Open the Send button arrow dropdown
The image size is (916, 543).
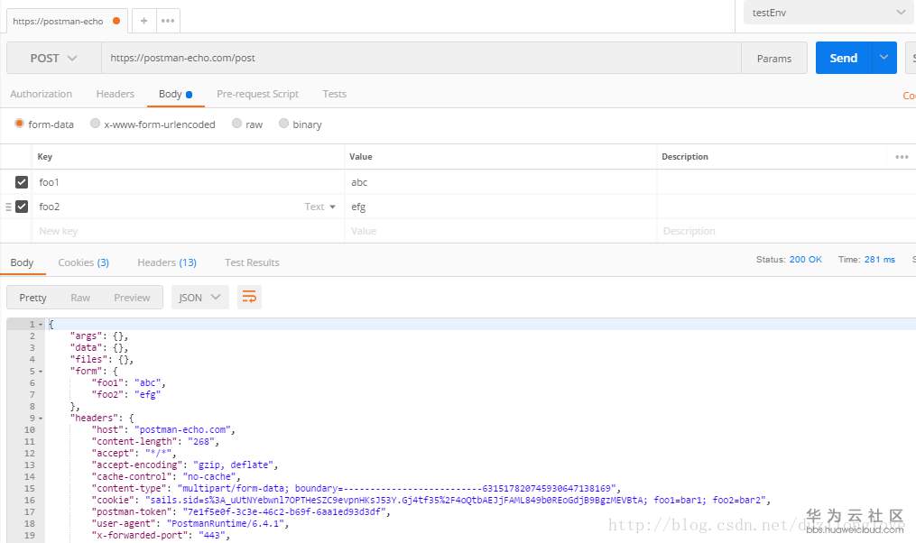coord(884,58)
